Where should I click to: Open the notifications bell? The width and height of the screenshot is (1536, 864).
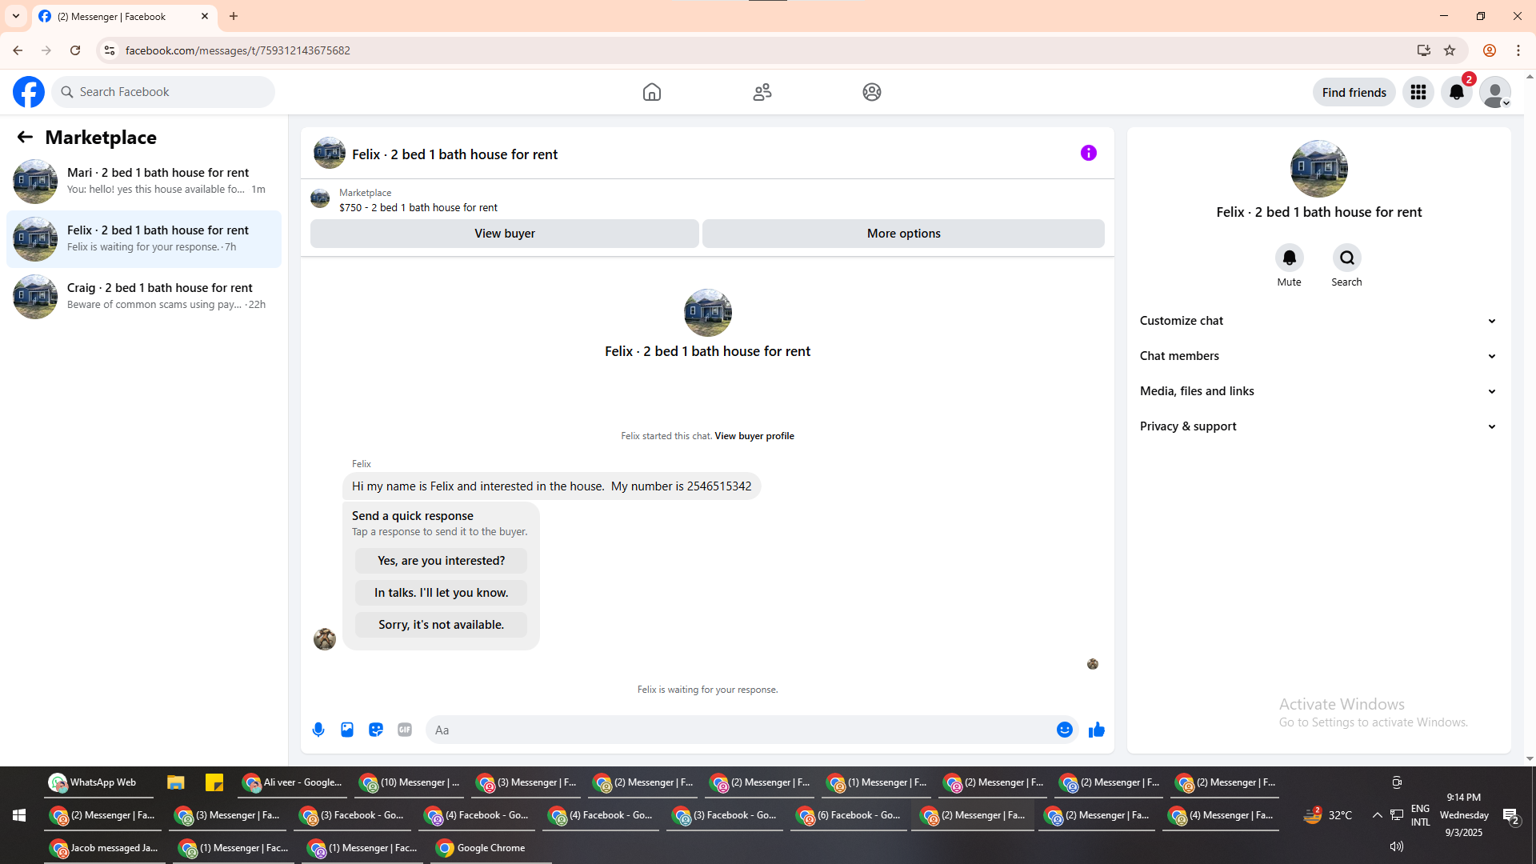(x=1457, y=92)
